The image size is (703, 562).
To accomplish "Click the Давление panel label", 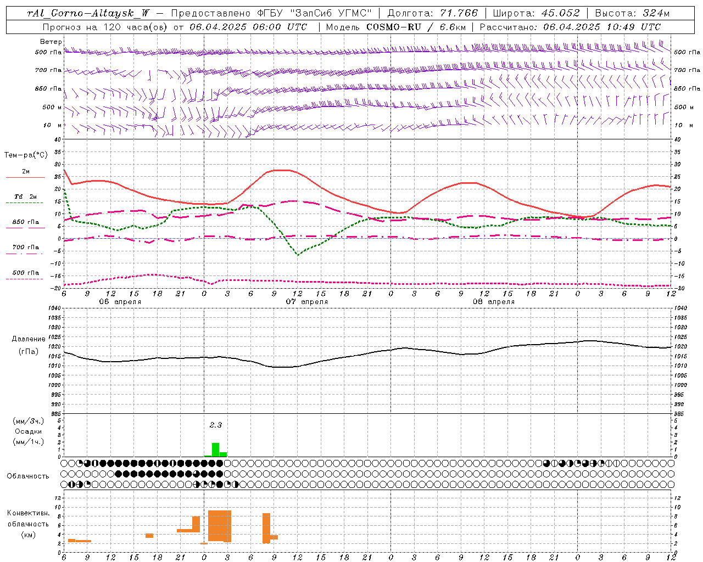I will (x=29, y=339).
